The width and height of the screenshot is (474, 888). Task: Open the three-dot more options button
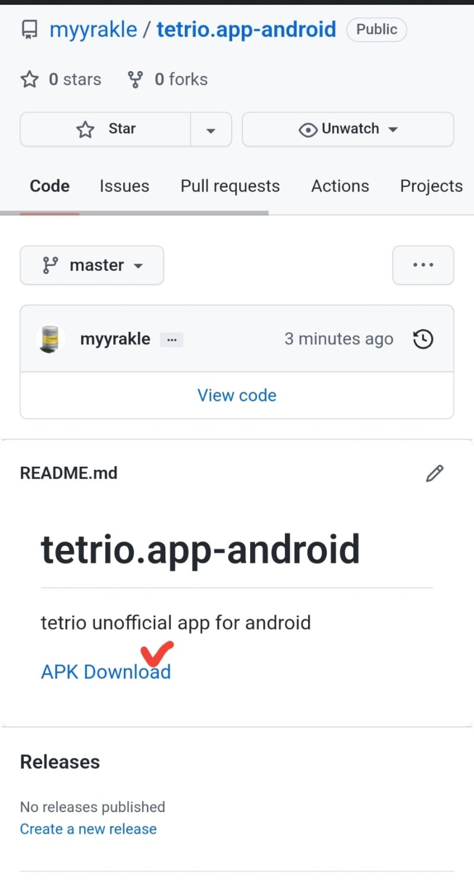(x=423, y=265)
